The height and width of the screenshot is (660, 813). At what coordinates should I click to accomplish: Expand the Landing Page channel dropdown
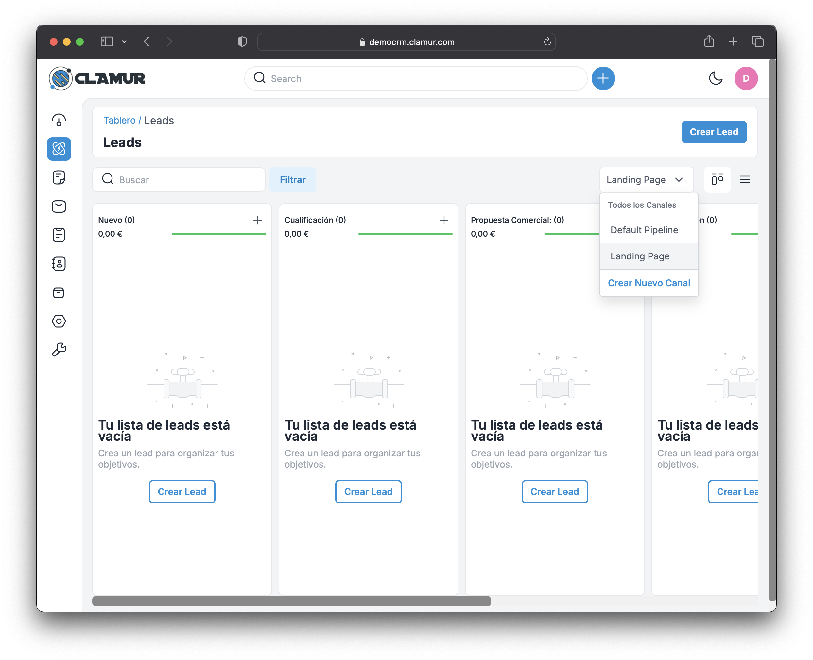pyautogui.click(x=646, y=179)
